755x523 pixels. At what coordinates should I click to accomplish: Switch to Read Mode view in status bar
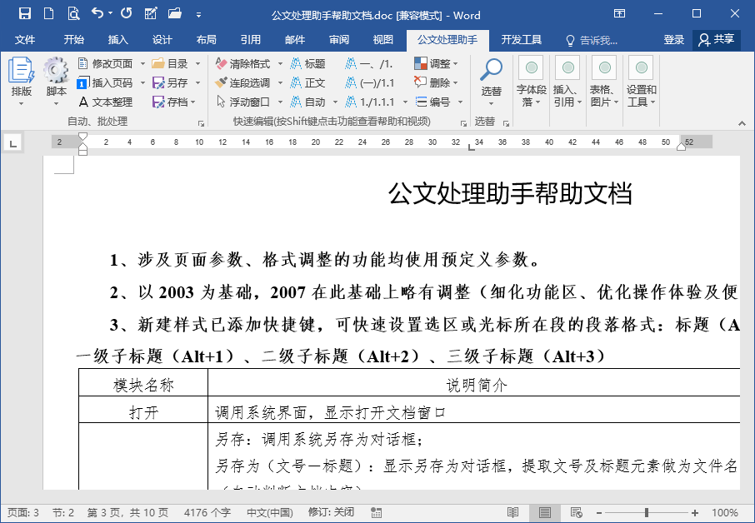coord(513,512)
